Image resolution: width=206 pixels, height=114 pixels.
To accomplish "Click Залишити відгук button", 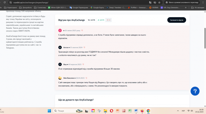I will [x=176, y=20].
